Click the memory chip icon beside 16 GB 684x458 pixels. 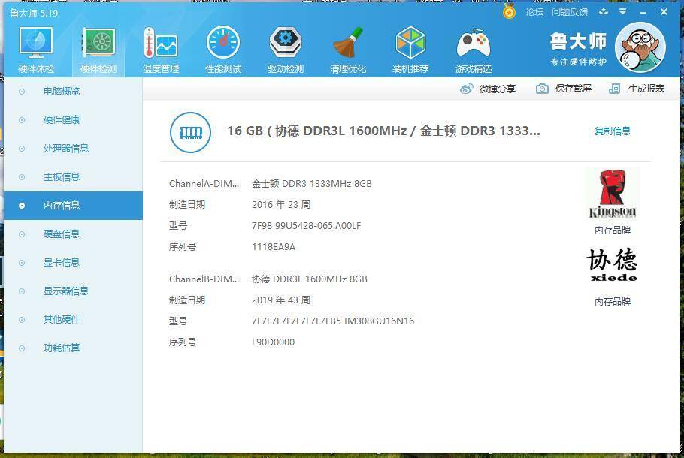[190, 132]
